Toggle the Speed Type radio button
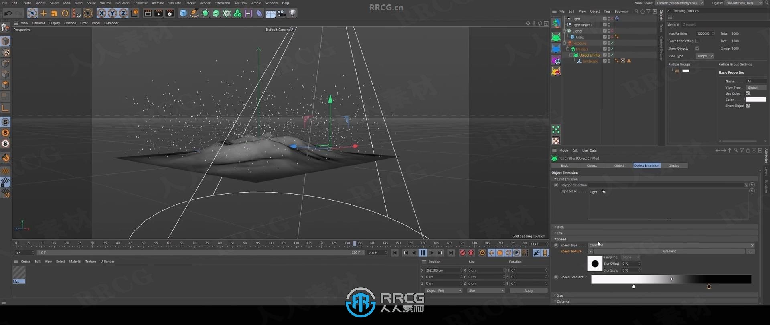 pos(556,245)
